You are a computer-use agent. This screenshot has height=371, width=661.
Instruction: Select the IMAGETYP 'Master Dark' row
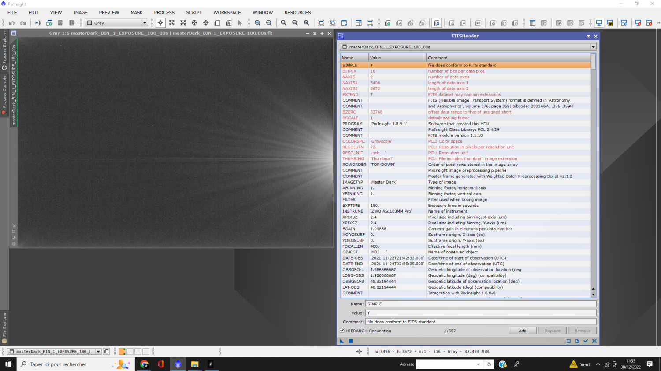465,182
